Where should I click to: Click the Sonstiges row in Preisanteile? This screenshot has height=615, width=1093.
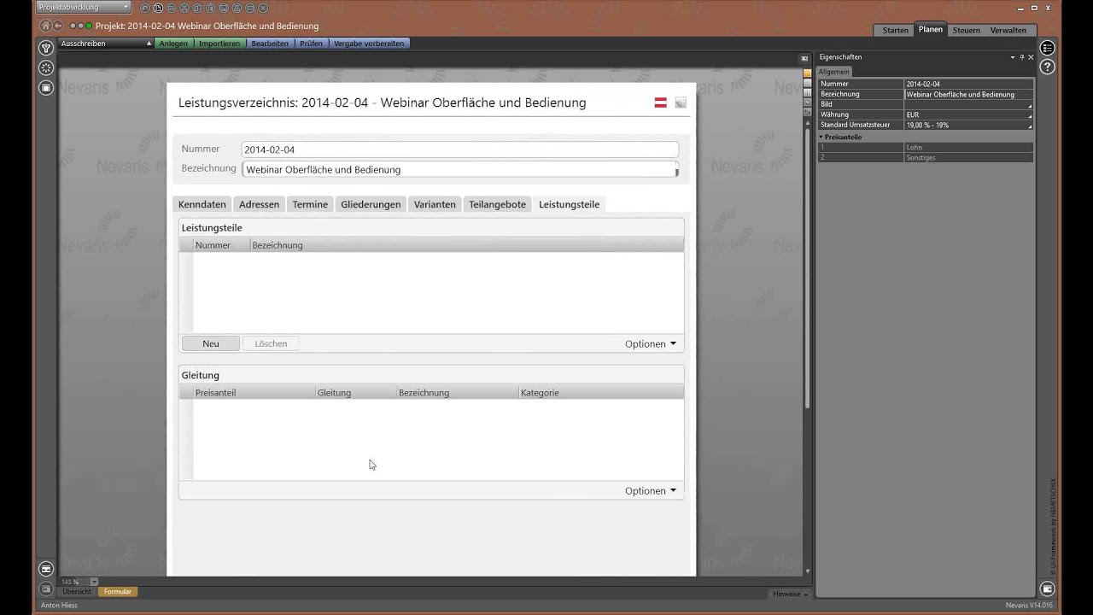tap(925, 158)
